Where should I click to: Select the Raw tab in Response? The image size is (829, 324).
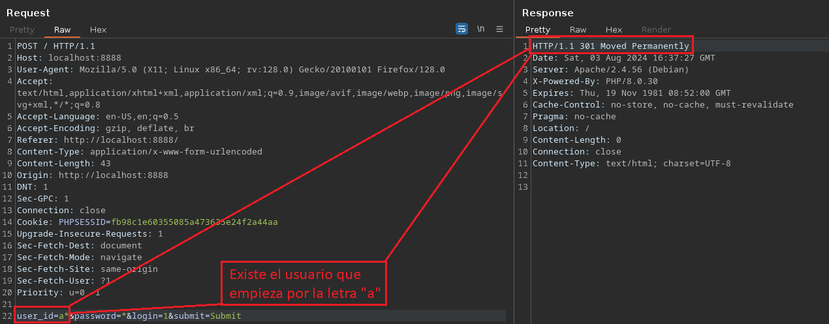pyautogui.click(x=578, y=30)
